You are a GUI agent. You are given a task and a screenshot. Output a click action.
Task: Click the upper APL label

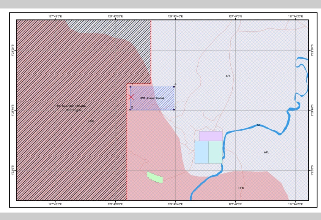click(228, 76)
